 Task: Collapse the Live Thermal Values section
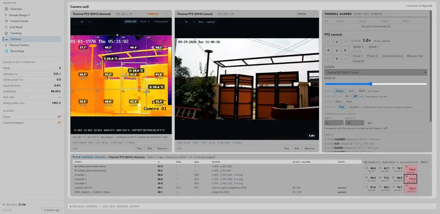pyautogui.click(x=89, y=157)
